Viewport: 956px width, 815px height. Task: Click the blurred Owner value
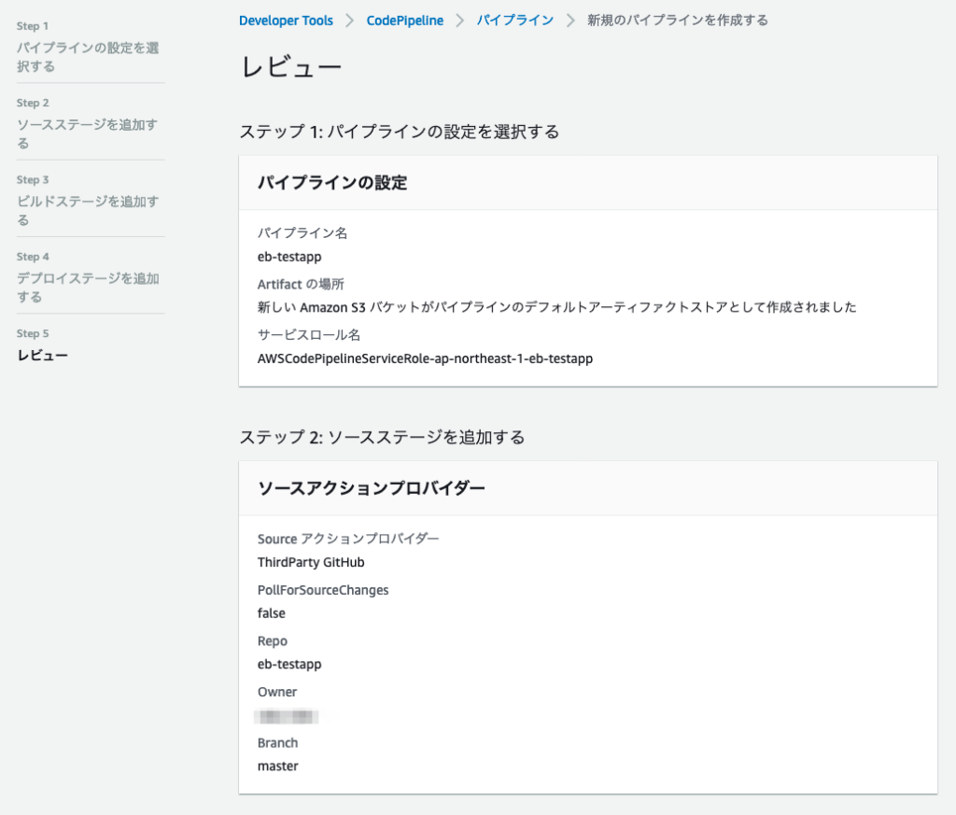pyautogui.click(x=288, y=716)
